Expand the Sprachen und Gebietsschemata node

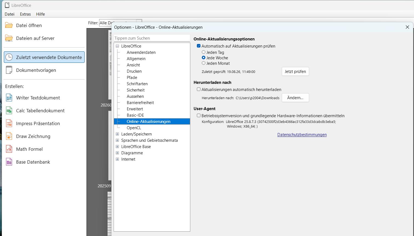[x=117, y=140]
